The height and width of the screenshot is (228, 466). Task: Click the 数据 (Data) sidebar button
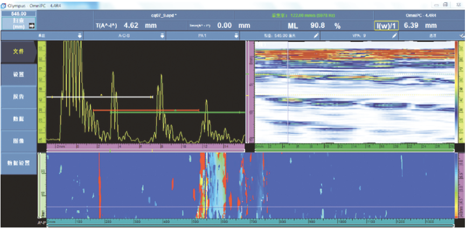[x=18, y=119]
